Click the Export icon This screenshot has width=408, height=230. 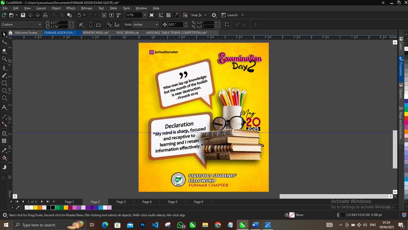(x=111, y=15)
